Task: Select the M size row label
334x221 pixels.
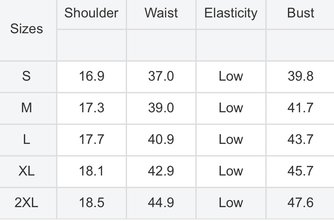Action: coord(27,108)
